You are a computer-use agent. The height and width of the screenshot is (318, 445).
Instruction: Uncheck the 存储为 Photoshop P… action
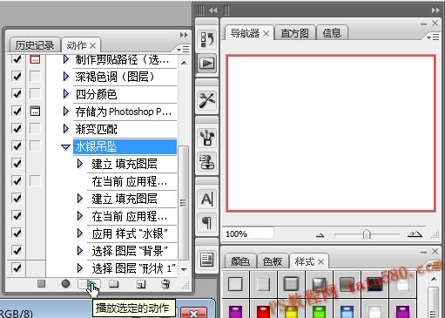point(17,112)
